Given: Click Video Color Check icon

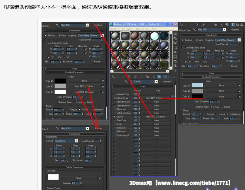Looking at the screenshot, I should coord(175,52).
